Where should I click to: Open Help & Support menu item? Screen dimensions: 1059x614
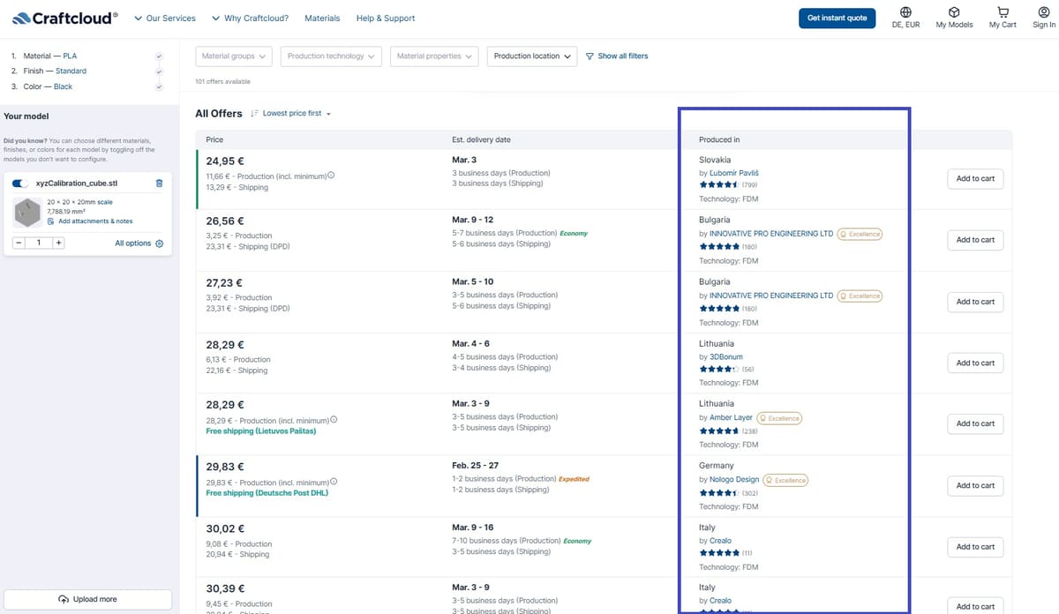(386, 18)
